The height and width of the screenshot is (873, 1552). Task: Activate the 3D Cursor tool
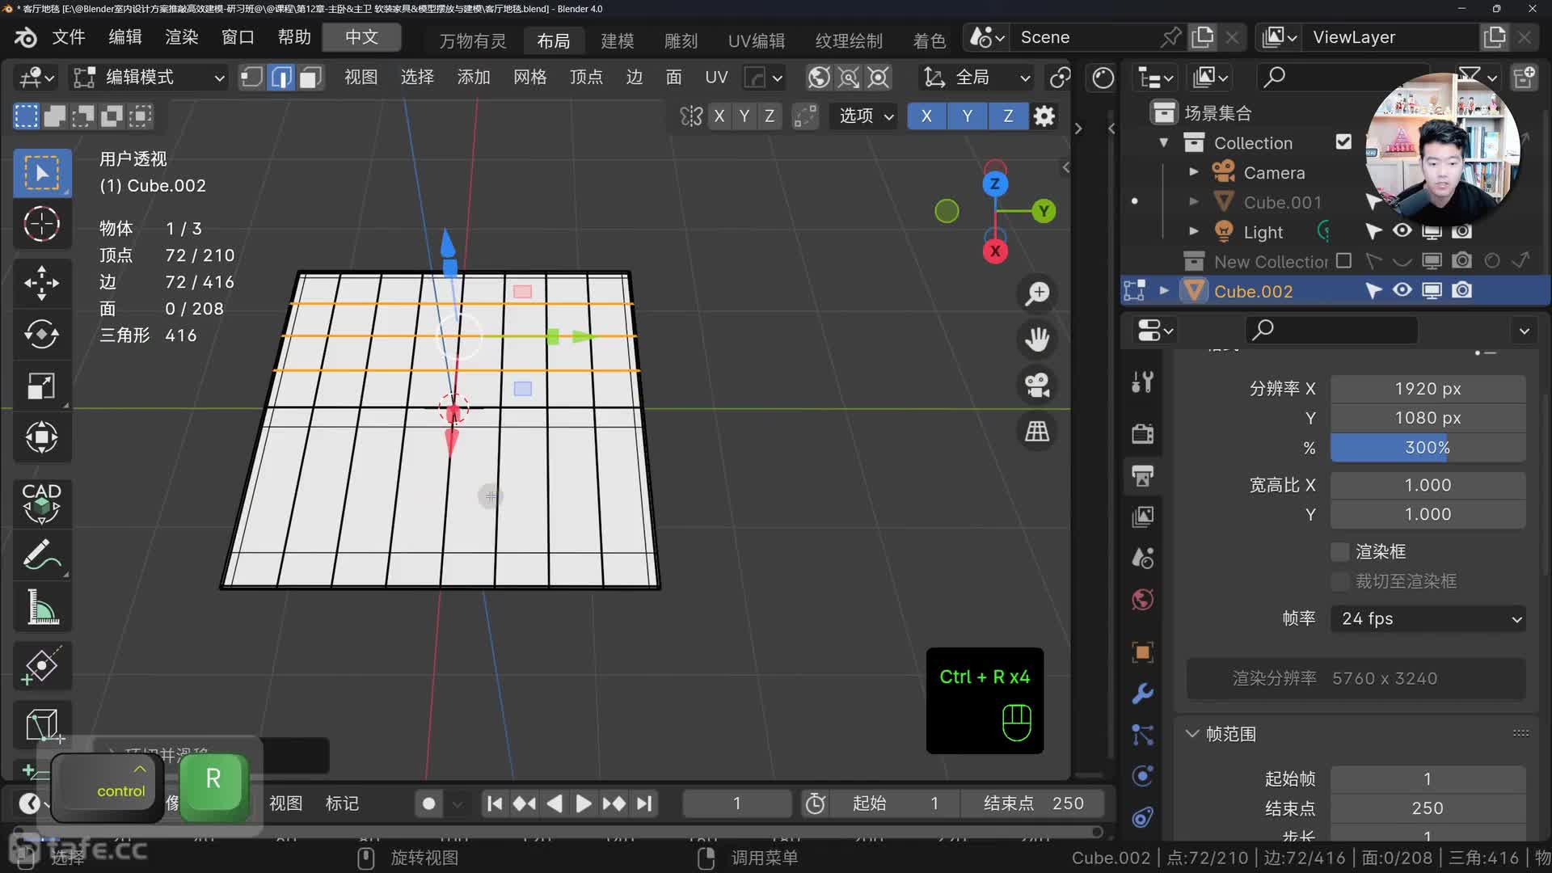point(41,224)
